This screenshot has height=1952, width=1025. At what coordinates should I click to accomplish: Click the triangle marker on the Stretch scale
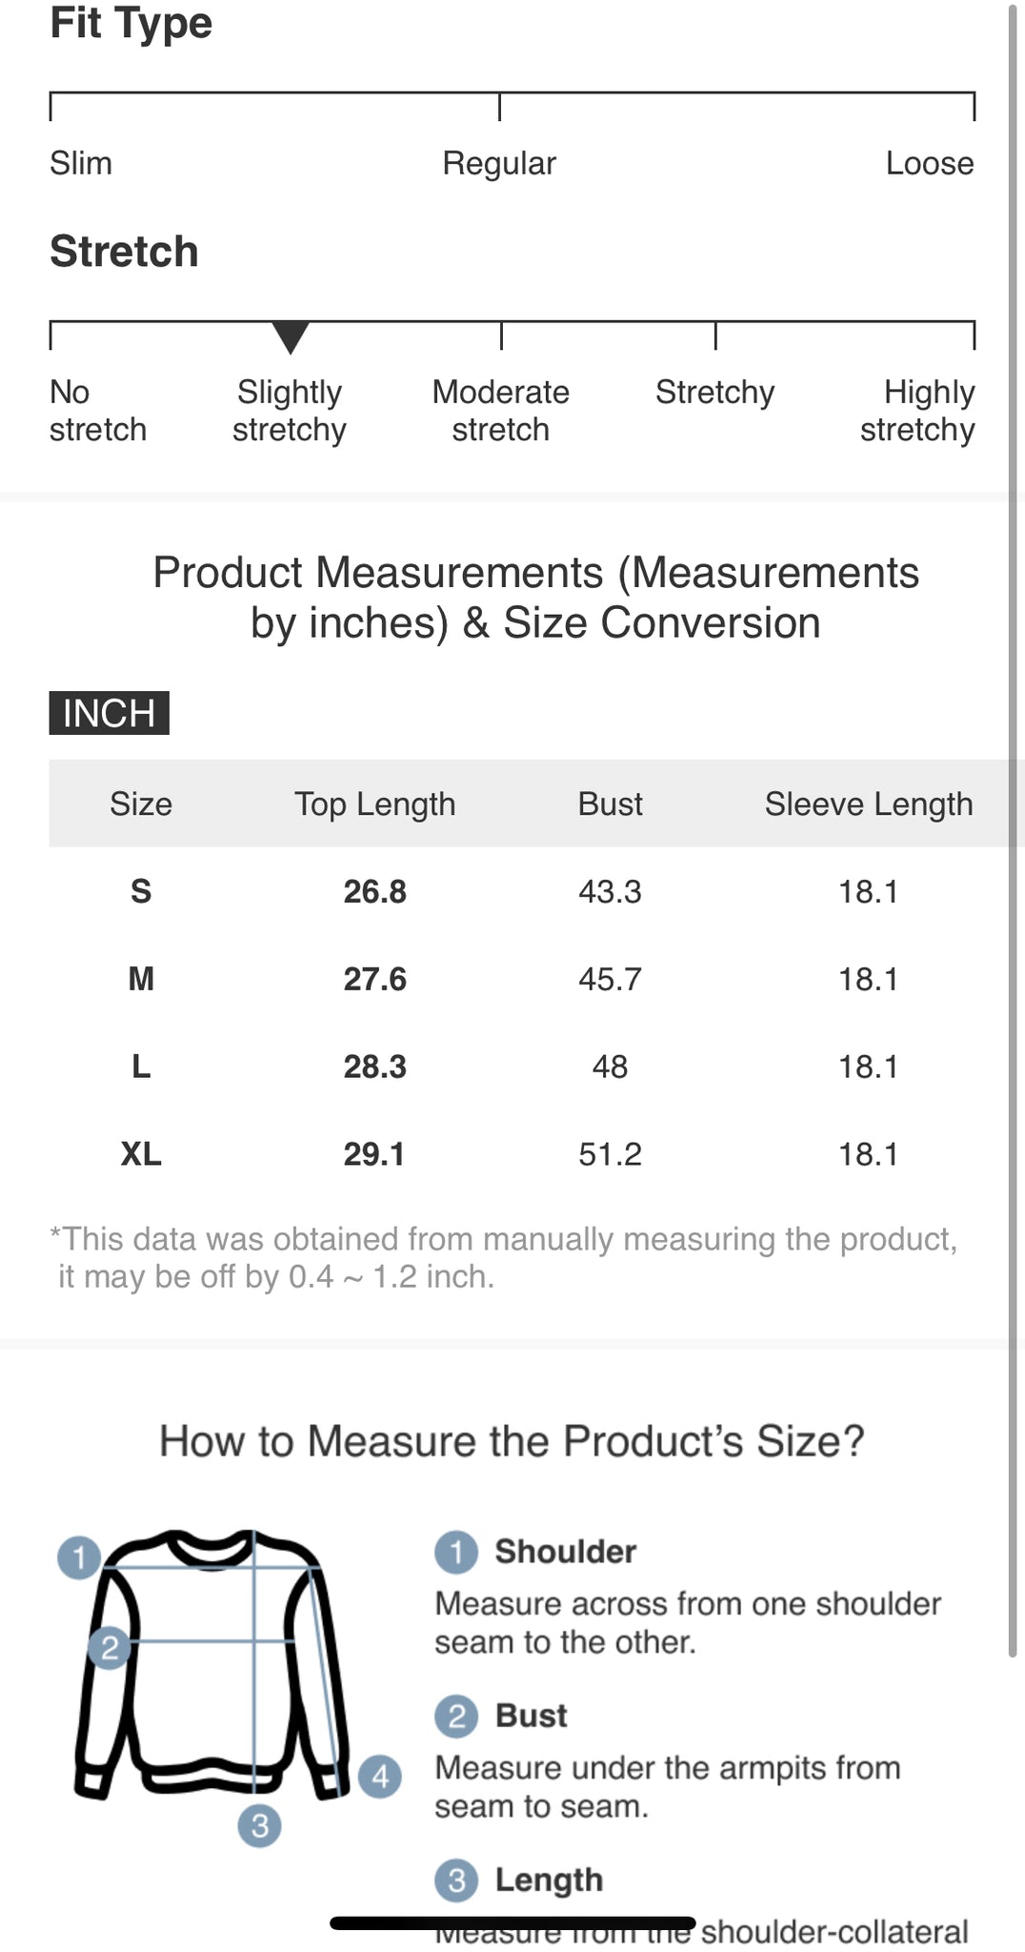[290, 336]
